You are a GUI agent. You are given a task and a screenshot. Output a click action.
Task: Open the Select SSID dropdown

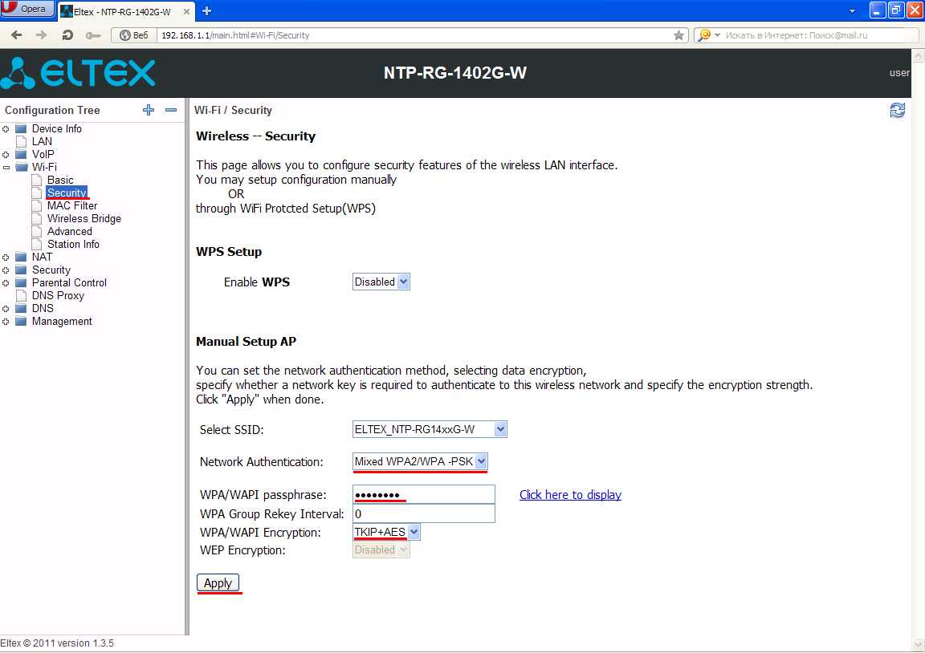pos(430,429)
